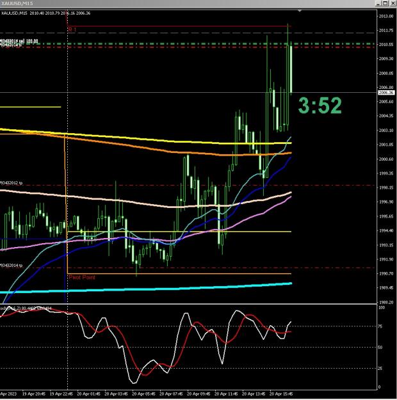397x400 pixels.
Task: Click the '20 Apr 11:45' time axis label
Action: (x=226, y=394)
